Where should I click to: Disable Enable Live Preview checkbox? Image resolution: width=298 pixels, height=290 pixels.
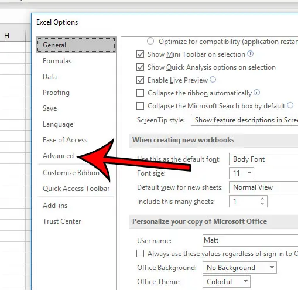click(x=140, y=80)
